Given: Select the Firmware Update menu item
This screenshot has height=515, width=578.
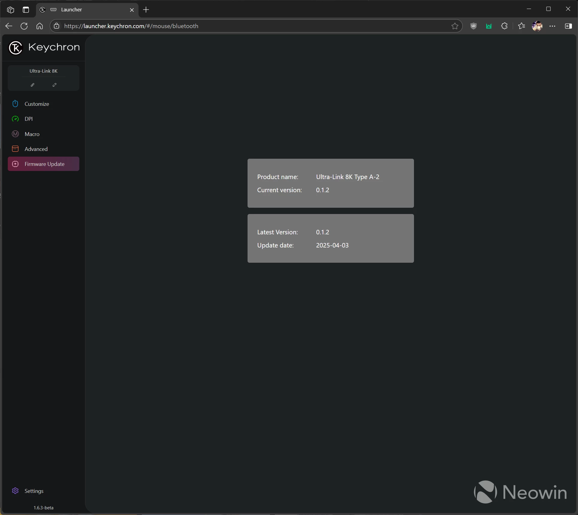Looking at the screenshot, I should (43, 164).
